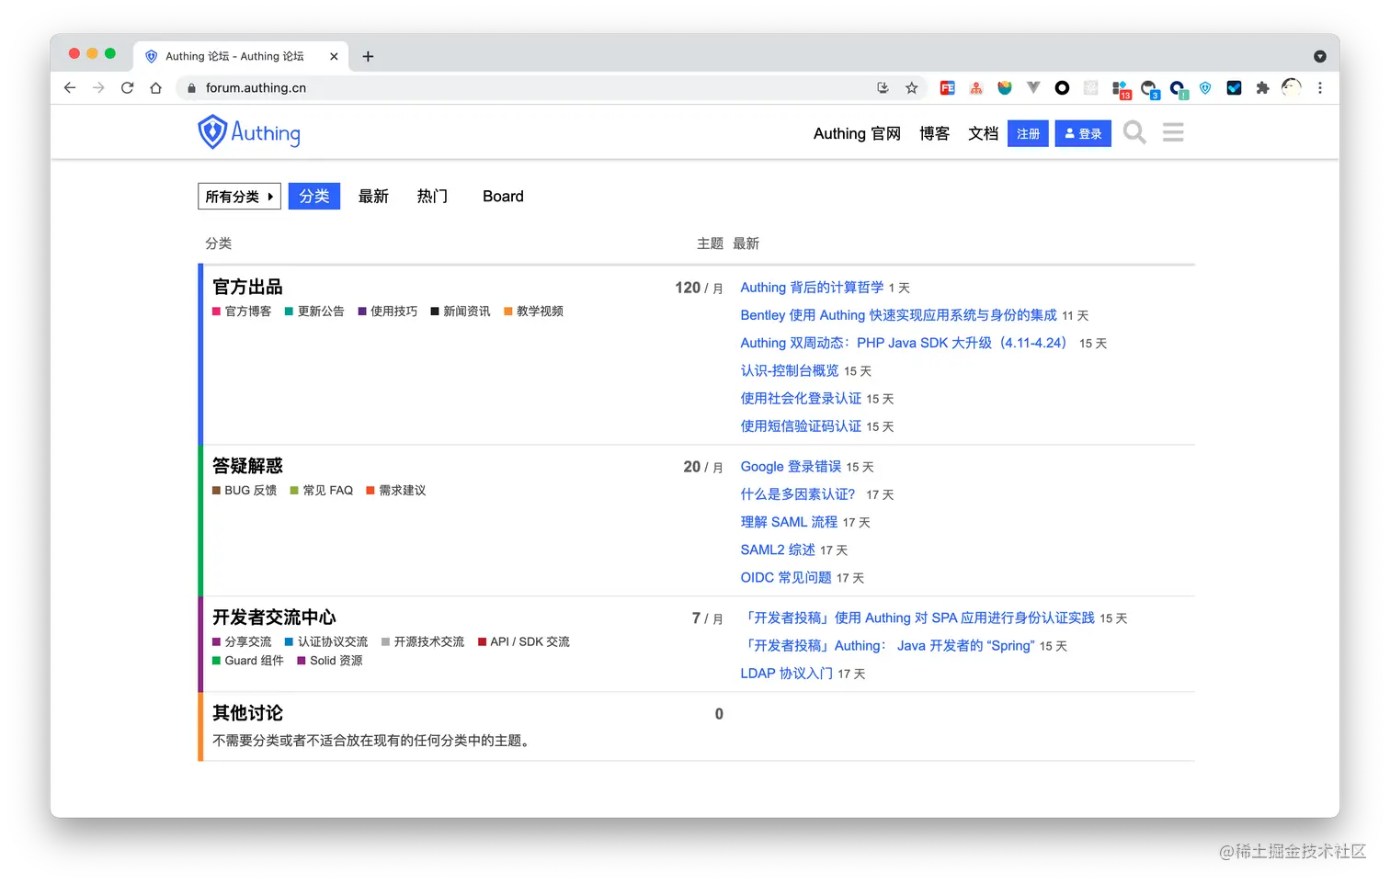This screenshot has width=1390, height=884.
Task: Click the 注册 sign-up button
Action: tap(1028, 134)
